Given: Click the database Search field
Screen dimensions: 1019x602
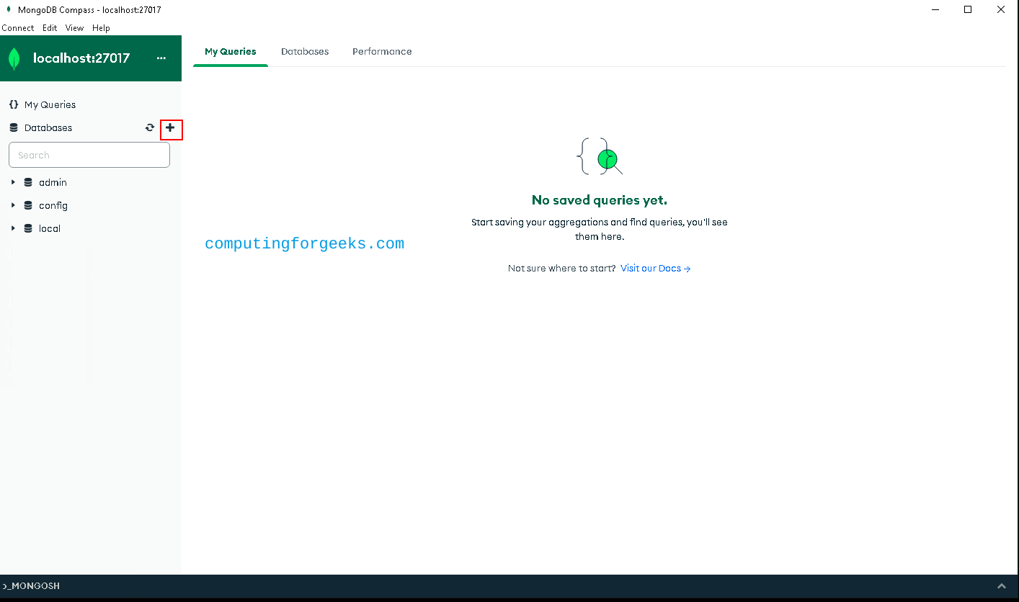Looking at the screenshot, I should point(89,154).
